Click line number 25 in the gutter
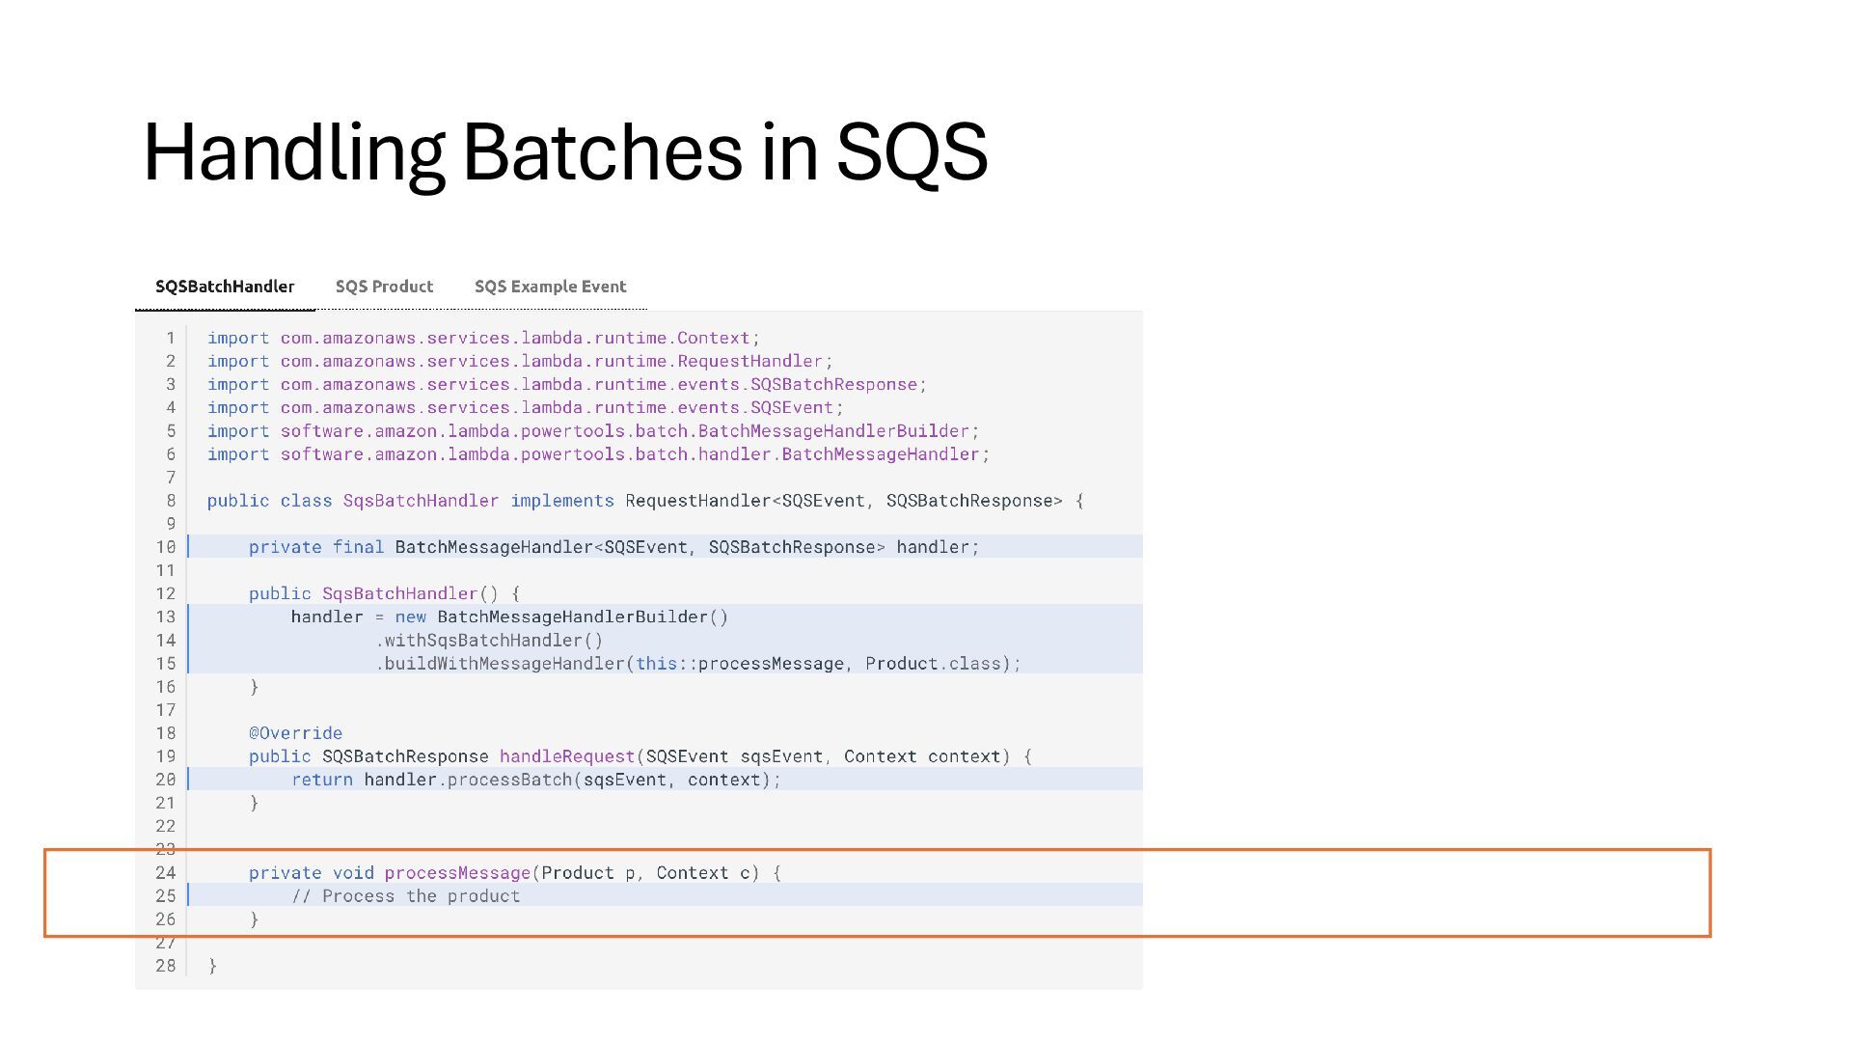The image size is (1852, 1042). (166, 896)
